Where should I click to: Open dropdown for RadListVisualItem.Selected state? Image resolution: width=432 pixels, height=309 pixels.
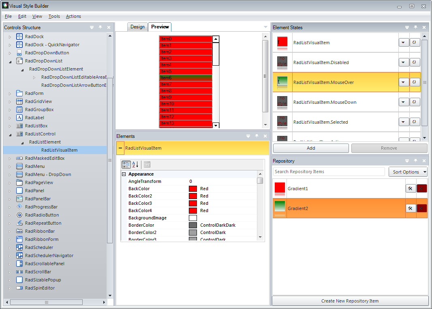403,122
